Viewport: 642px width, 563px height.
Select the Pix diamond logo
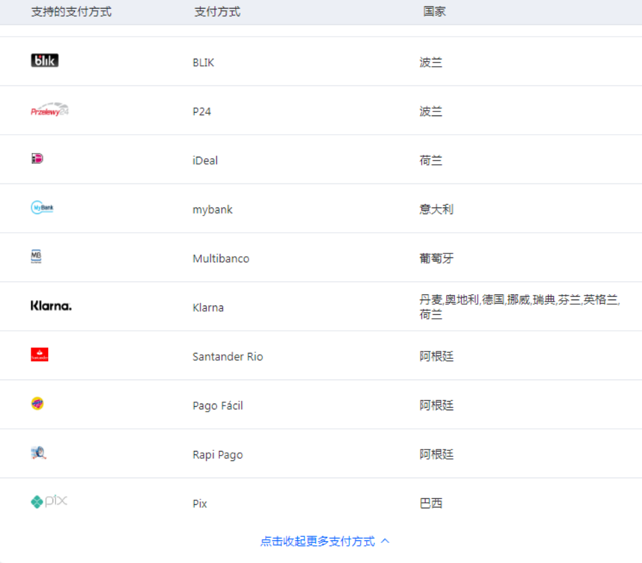pos(47,502)
